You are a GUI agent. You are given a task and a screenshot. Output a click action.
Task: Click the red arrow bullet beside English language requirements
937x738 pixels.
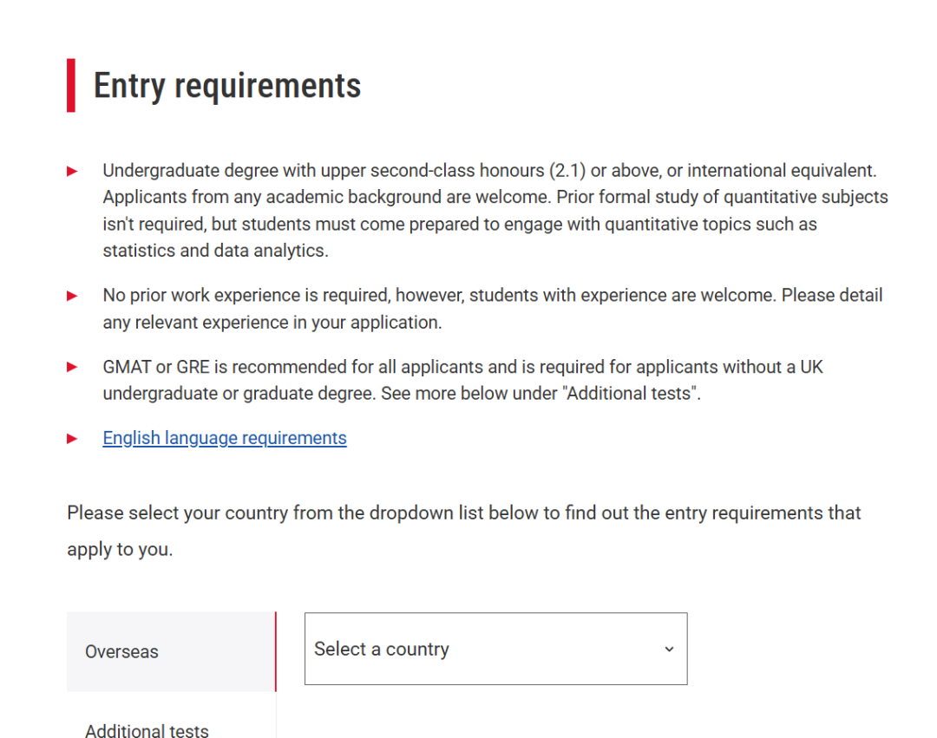point(73,439)
